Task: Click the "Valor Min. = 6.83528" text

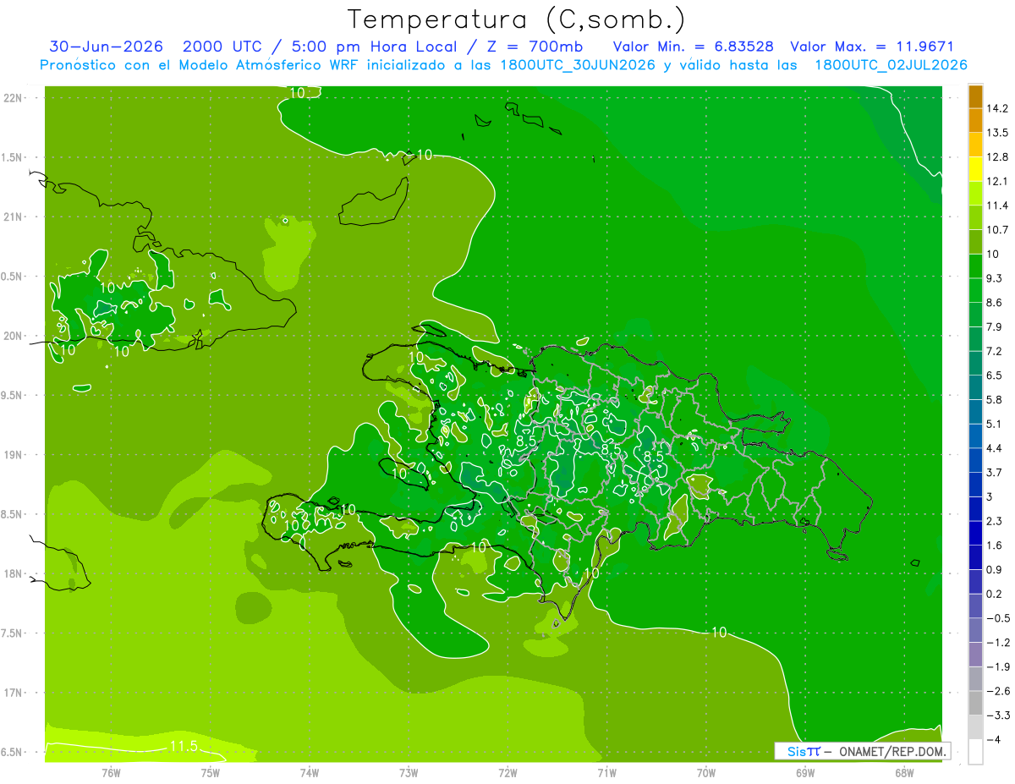Action: 693,47
